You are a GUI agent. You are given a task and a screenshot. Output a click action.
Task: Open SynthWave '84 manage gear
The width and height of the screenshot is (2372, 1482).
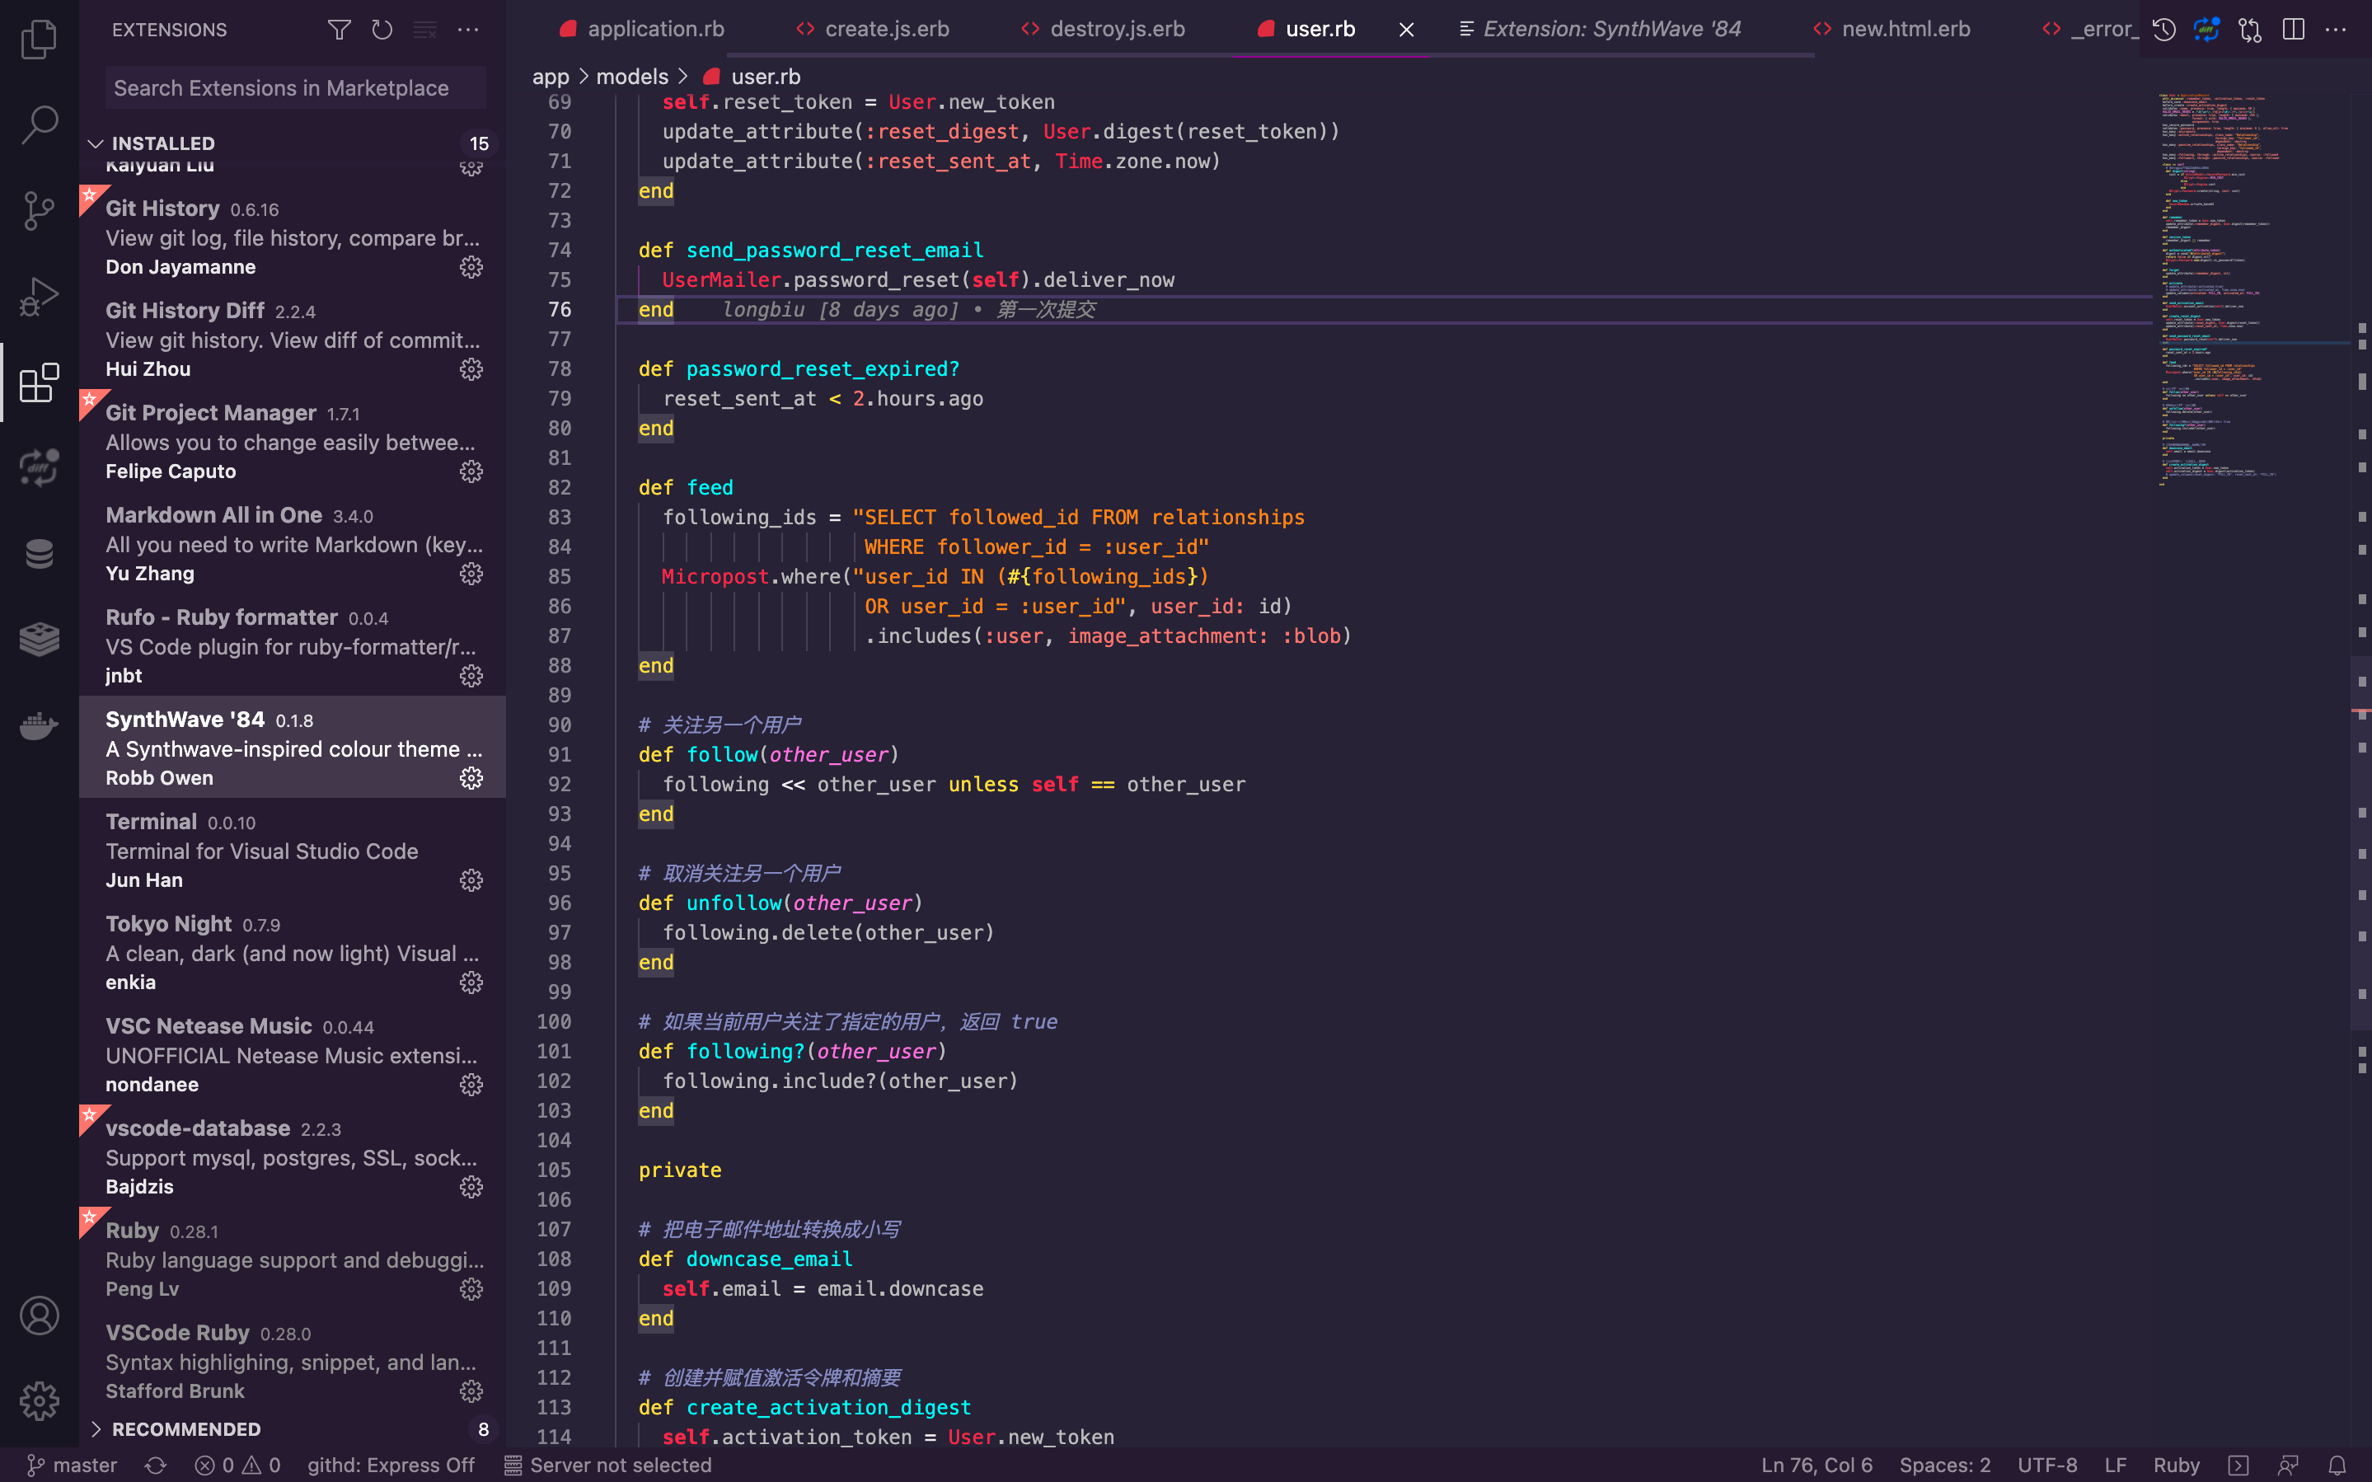tap(471, 777)
